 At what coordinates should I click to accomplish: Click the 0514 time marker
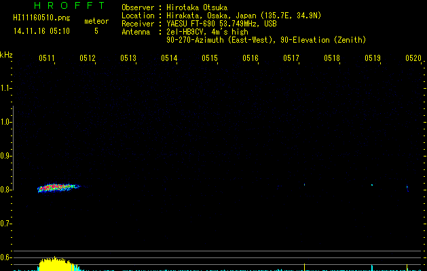pos(169,58)
